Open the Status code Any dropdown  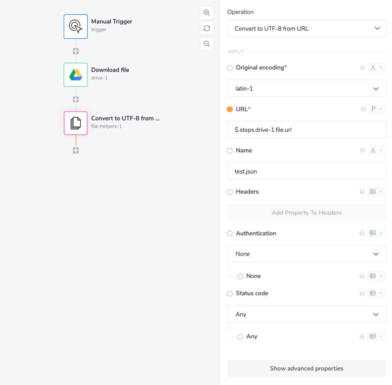click(307, 314)
